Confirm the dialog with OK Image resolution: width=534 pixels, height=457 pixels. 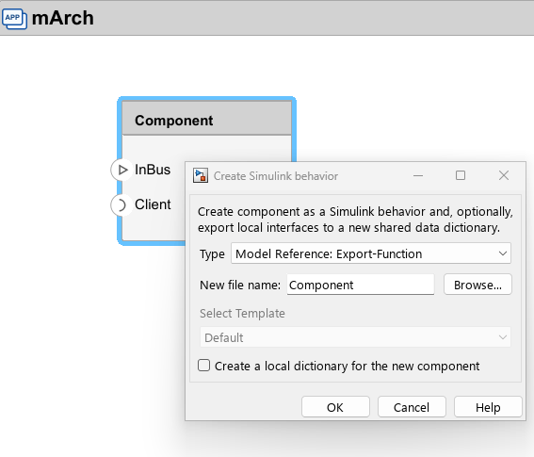(x=335, y=407)
